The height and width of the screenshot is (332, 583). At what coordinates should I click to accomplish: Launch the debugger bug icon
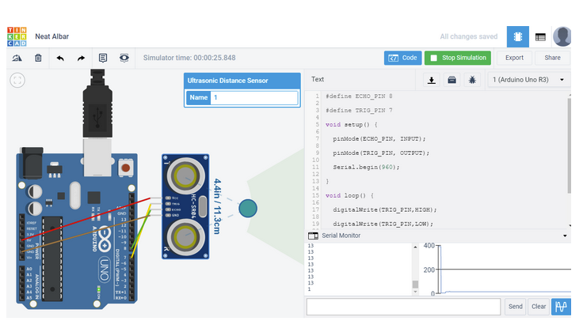click(x=472, y=80)
